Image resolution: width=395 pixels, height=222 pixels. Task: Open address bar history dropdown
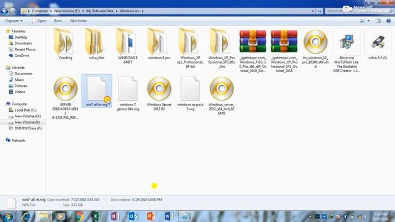[313, 11]
